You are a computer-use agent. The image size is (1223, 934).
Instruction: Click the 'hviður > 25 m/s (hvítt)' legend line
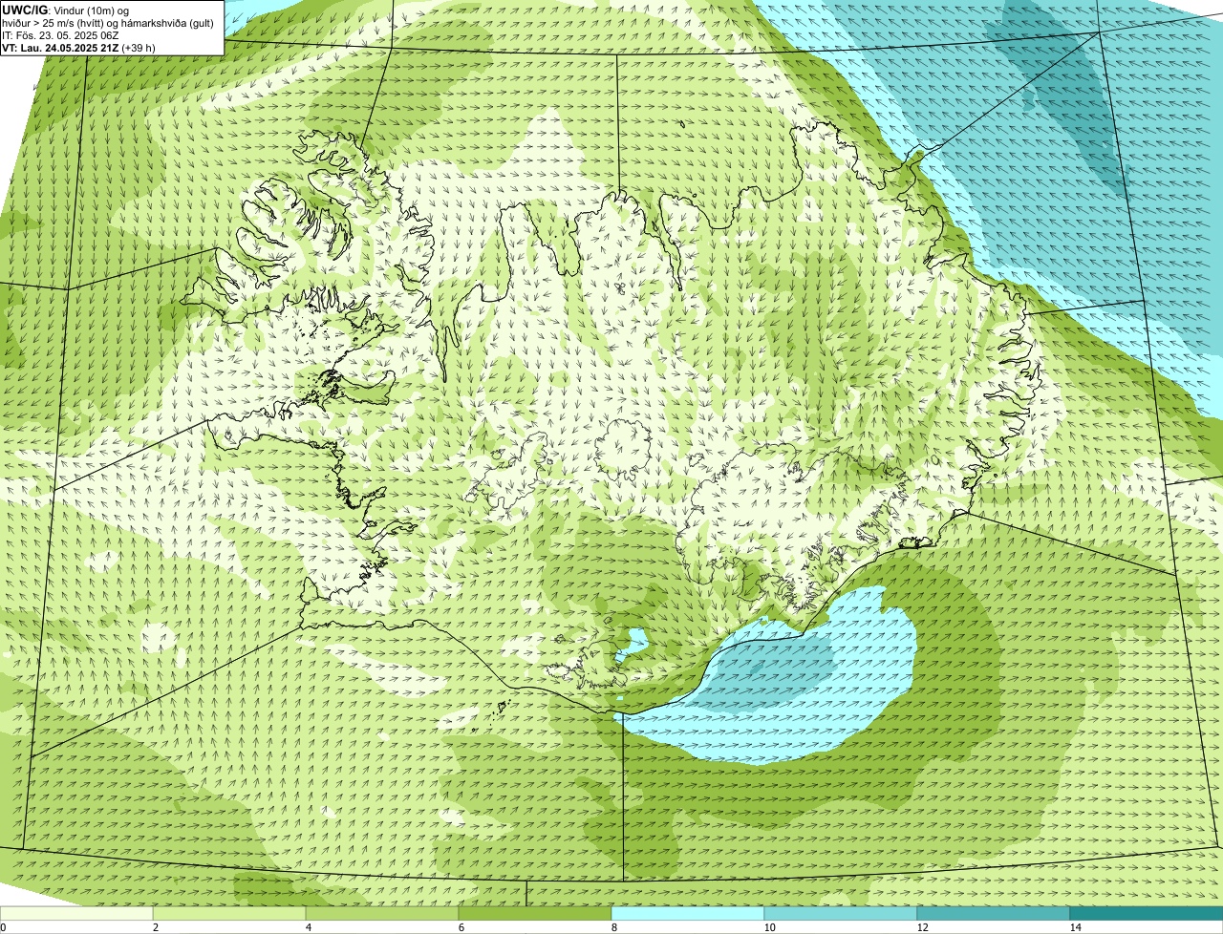coord(110,23)
